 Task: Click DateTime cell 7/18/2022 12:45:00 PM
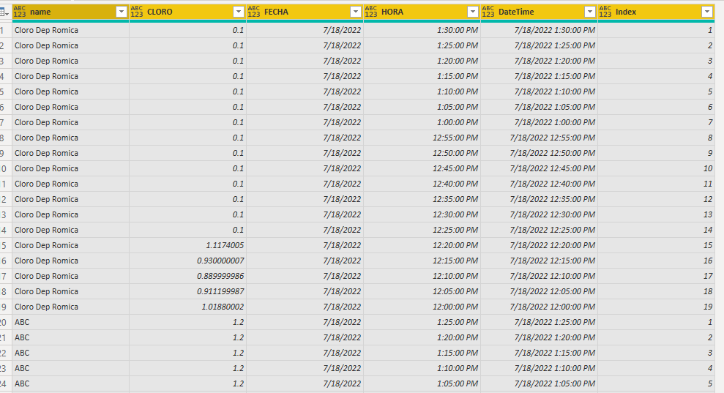[540, 168]
